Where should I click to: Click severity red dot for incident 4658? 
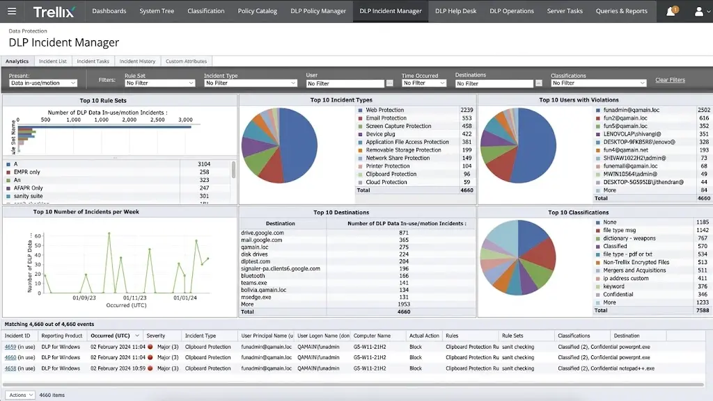[x=150, y=368]
